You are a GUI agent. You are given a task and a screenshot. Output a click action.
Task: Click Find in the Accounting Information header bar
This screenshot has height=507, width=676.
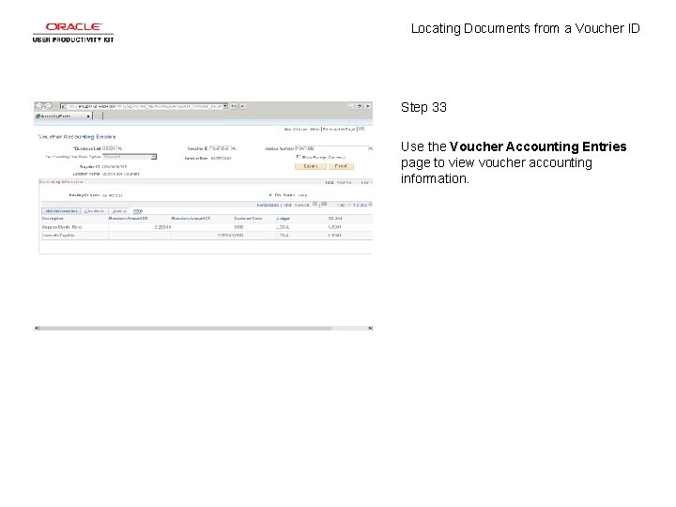click(330, 182)
